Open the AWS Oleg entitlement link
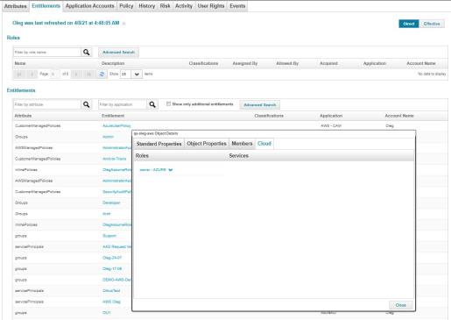The image size is (451, 320). click(x=111, y=302)
